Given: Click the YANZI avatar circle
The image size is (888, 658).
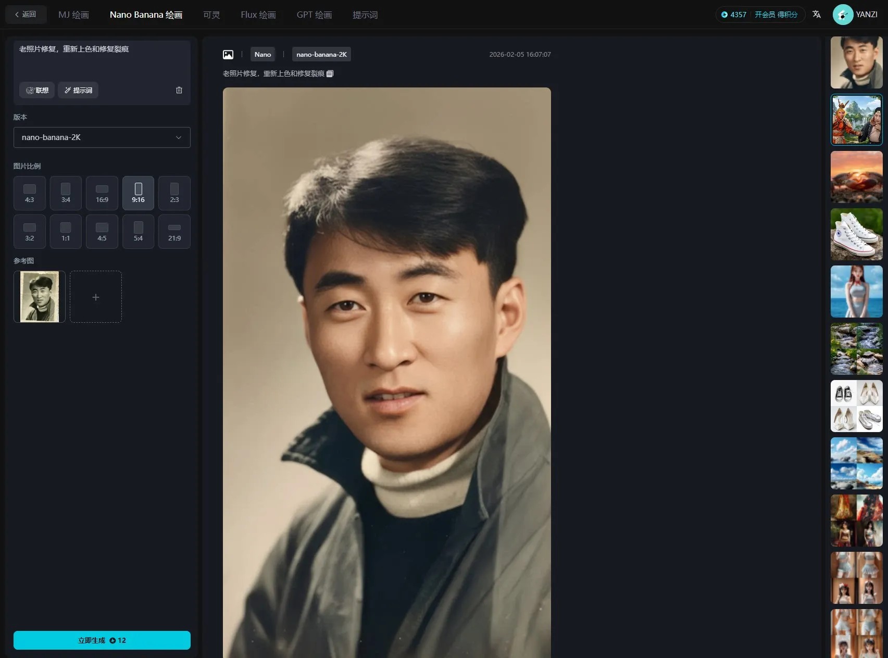Looking at the screenshot, I should point(843,15).
